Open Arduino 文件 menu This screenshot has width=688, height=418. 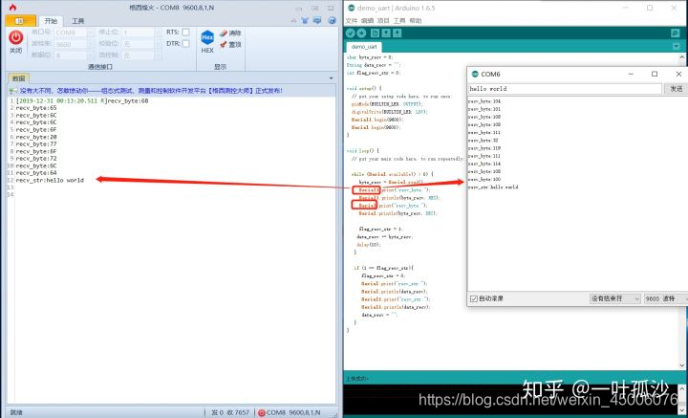click(x=352, y=21)
